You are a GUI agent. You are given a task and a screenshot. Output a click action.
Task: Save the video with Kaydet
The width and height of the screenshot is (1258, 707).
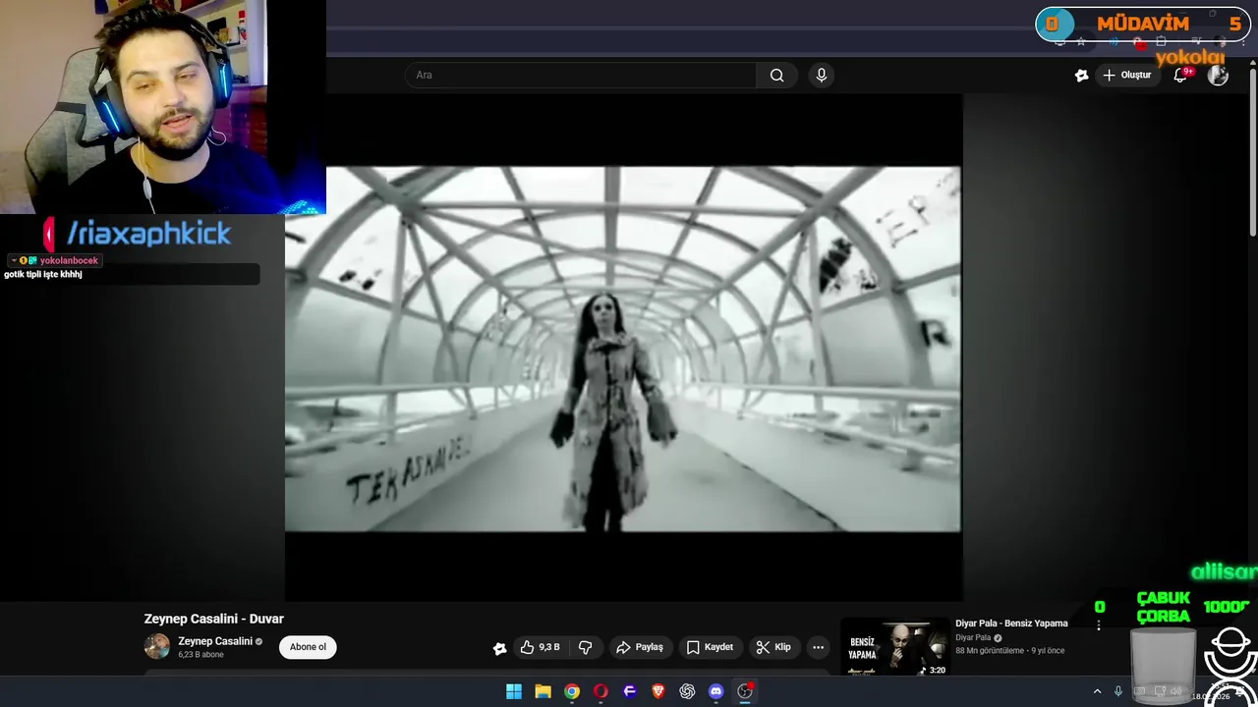pyautogui.click(x=710, y=647)
